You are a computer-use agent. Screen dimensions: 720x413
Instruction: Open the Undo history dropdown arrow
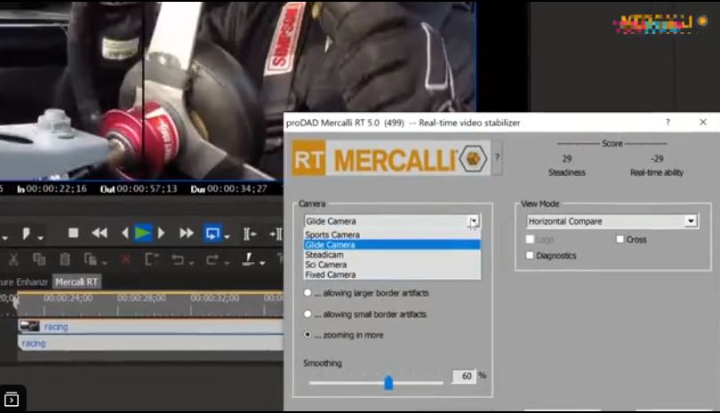[x=191, y=263]
